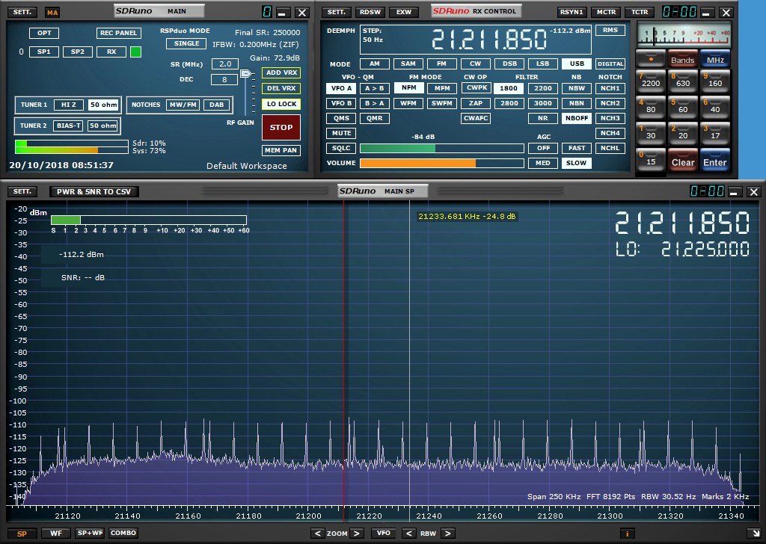The height and width of the screenshot is (544, 766).
Task: Select VFO B
Action: coord(341,103)
